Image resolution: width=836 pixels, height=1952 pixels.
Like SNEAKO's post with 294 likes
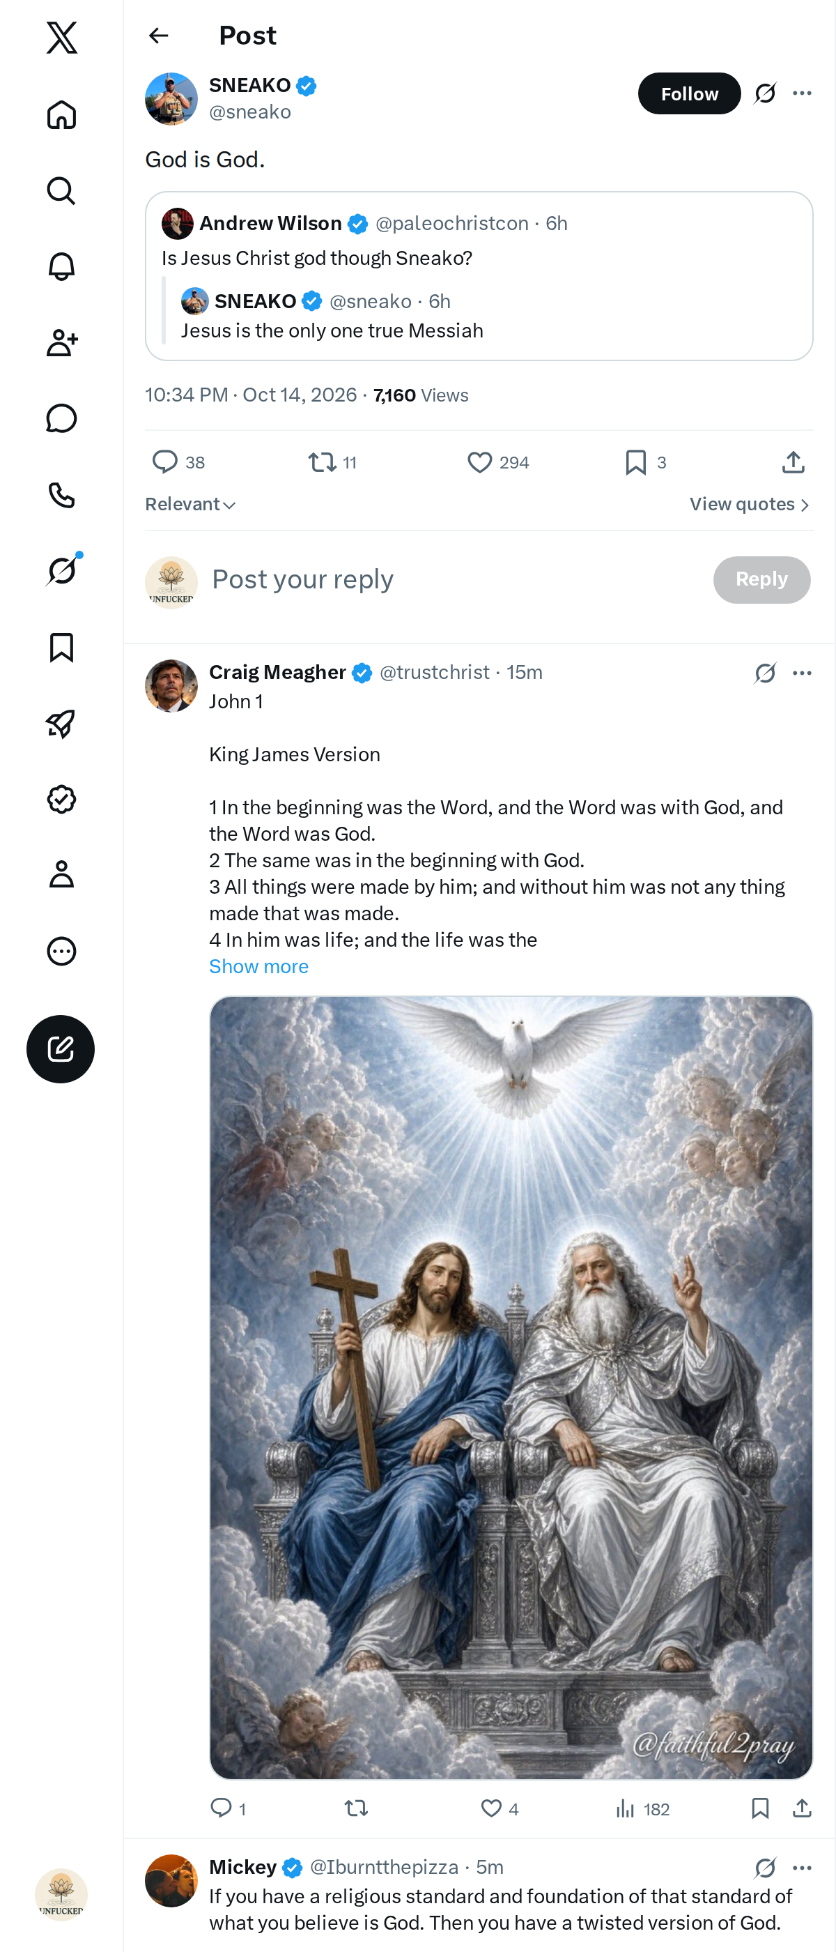497,462
